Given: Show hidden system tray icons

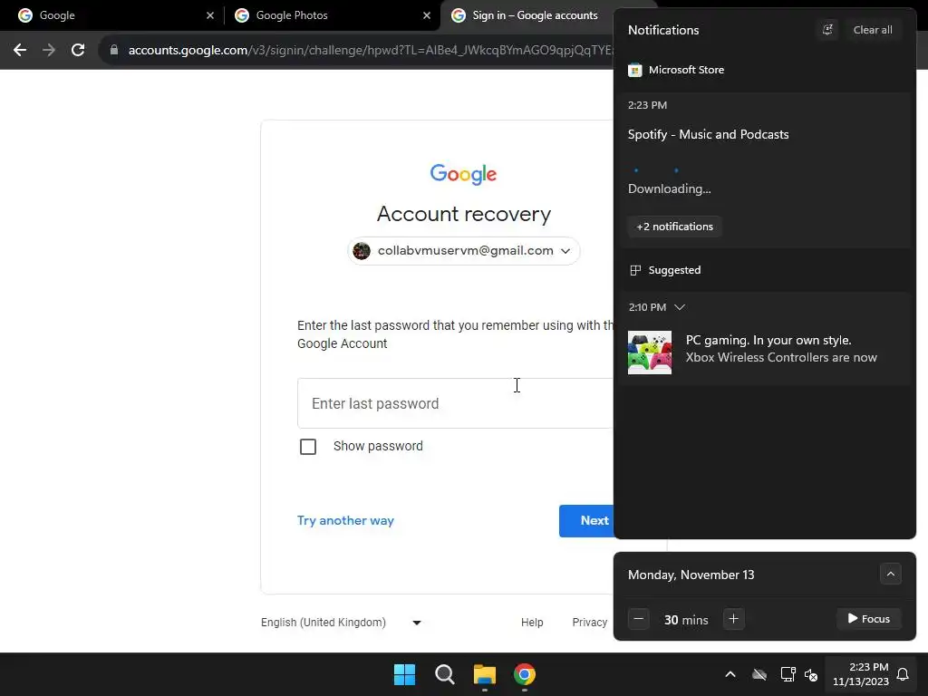Looking at the screenshot, I should [730, 674].
